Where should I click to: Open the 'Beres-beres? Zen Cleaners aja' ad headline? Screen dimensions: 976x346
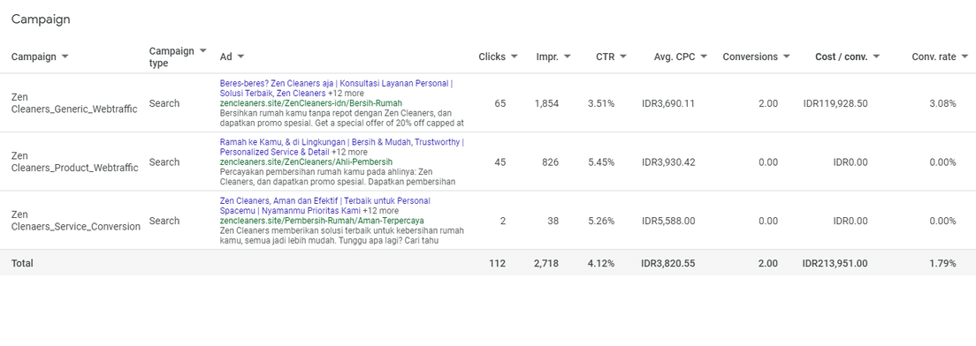click(336, 87)
